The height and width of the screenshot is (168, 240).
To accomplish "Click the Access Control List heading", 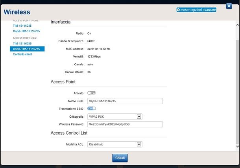I will 69,133.
